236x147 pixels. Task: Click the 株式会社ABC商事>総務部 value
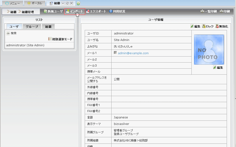pyautogui.click(x=131, y=140)
